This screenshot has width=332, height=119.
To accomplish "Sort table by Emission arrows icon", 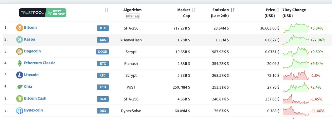I will point(232,10).
